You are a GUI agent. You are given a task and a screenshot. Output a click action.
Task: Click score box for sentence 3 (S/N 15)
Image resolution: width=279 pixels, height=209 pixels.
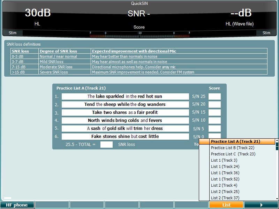[x=214, y=112]
